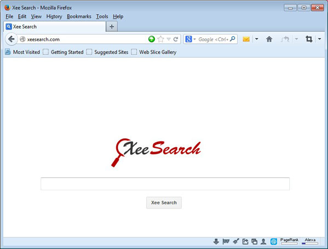Open the Bookmarks menu

tap(79, 16)
